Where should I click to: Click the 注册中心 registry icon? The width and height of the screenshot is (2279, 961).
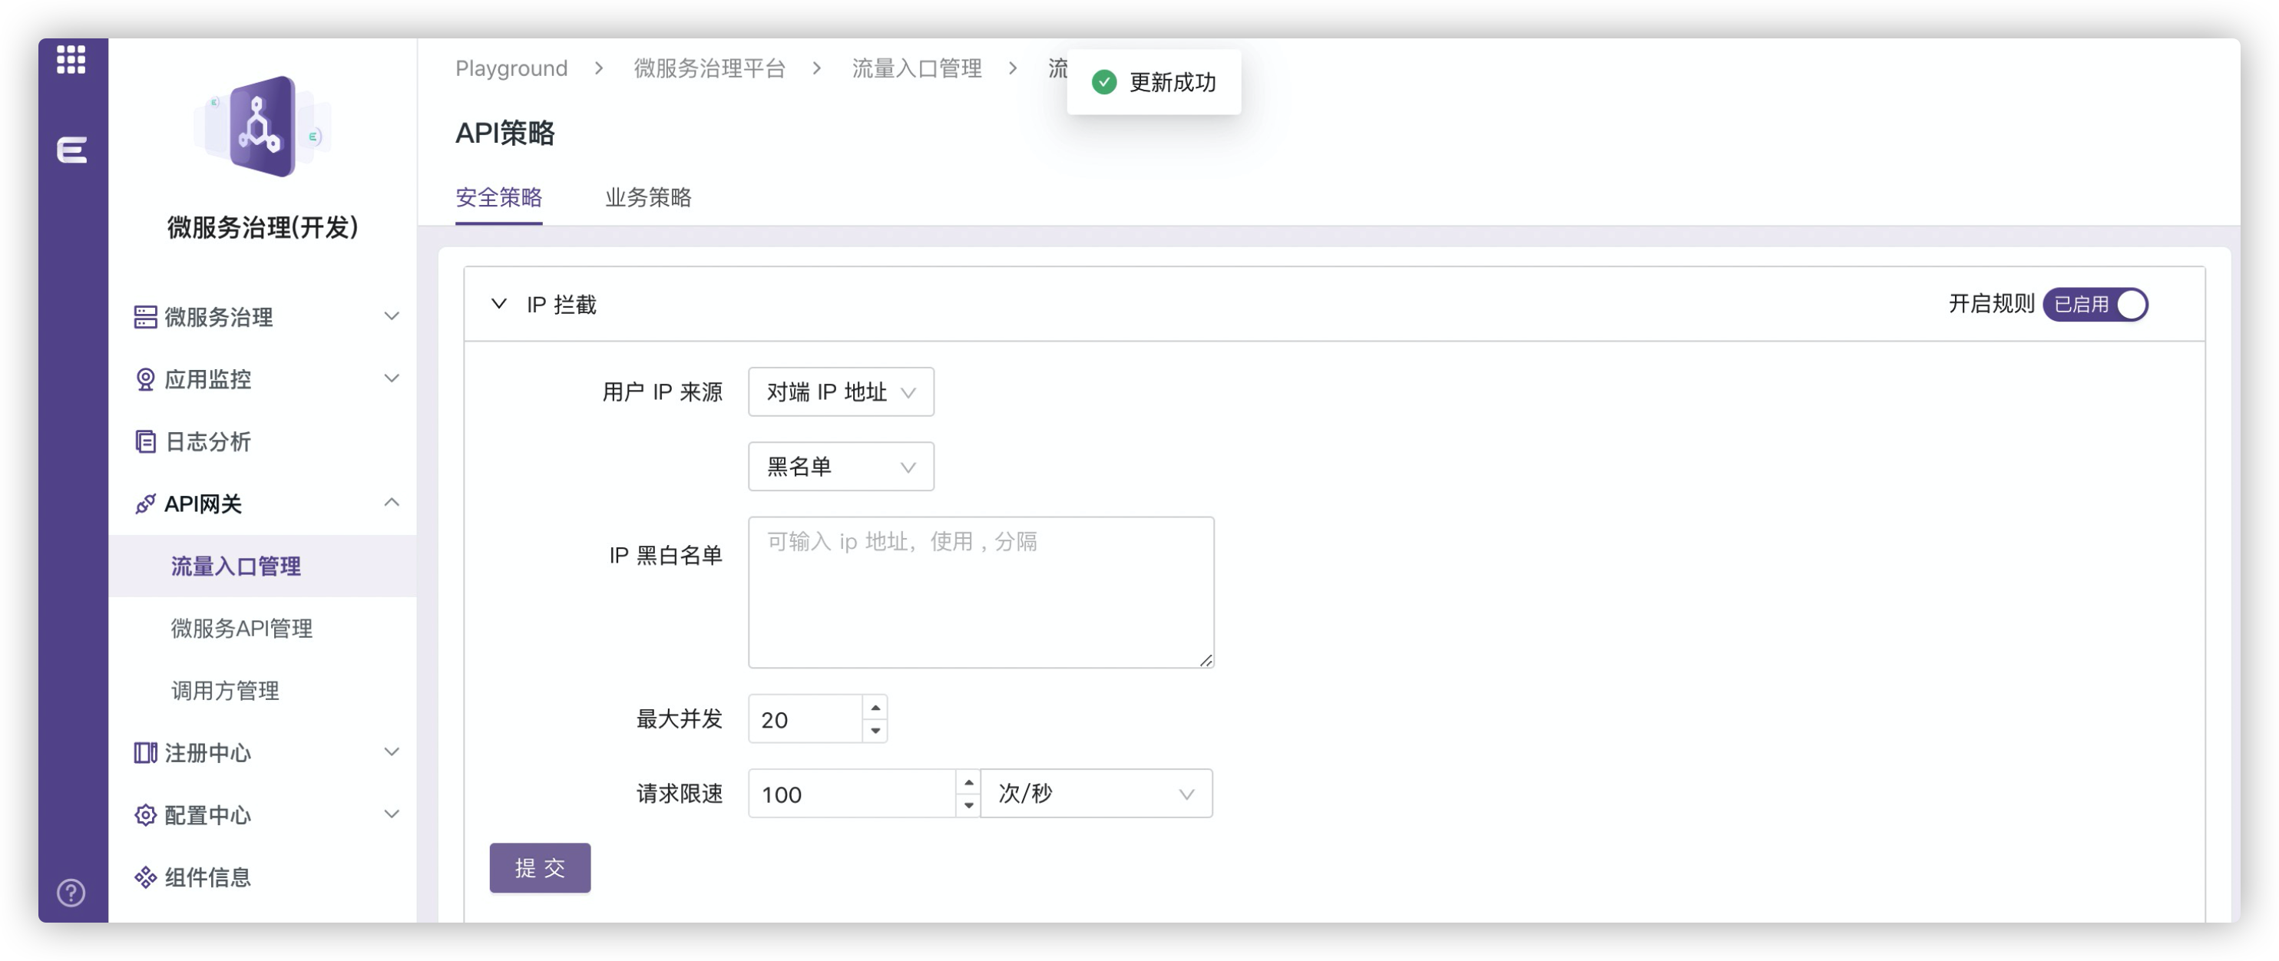[144, 752]
